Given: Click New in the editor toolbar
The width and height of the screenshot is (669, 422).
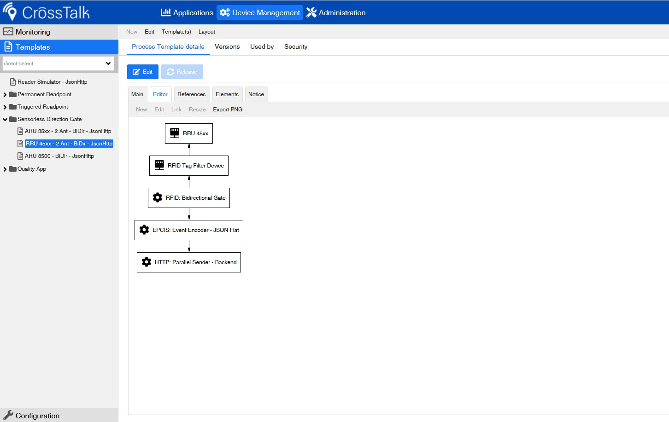Looking at the screenshot, I should coord(141,110).
